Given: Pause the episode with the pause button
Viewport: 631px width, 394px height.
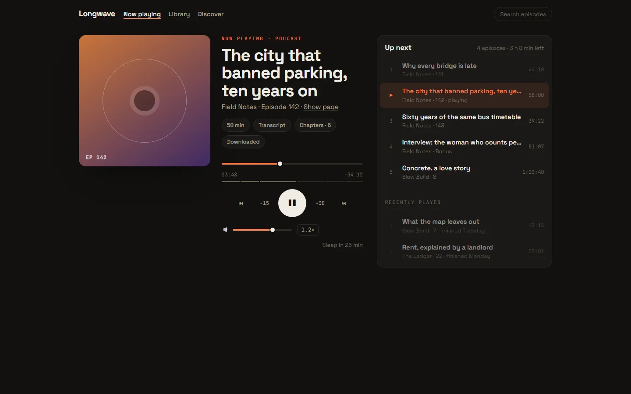Looking at the screenshot, I should [292, 203].
